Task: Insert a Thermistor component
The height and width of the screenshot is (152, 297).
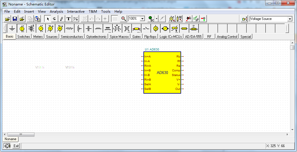Action: [x=174, y=29]
